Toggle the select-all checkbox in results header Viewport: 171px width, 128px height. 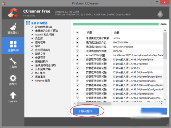click(x=77, y=32)
